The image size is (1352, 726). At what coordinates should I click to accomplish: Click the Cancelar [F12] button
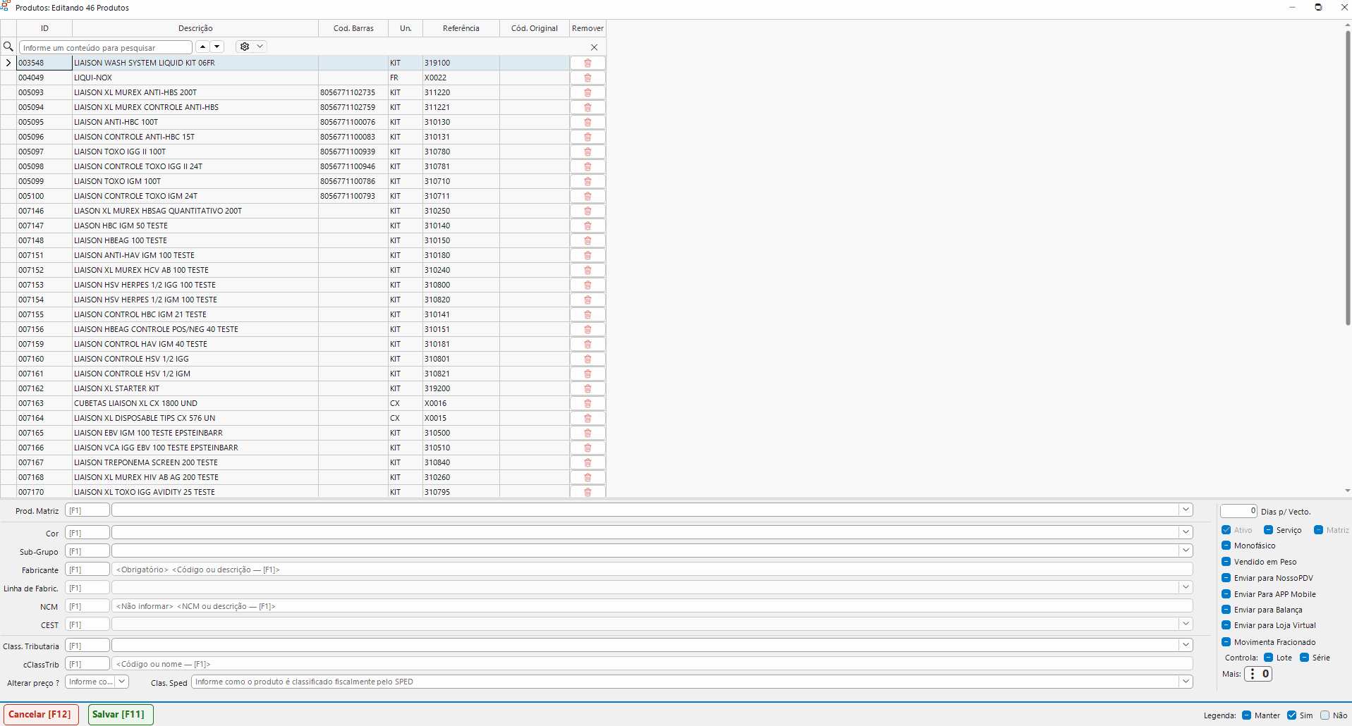(x=40, y=715)
